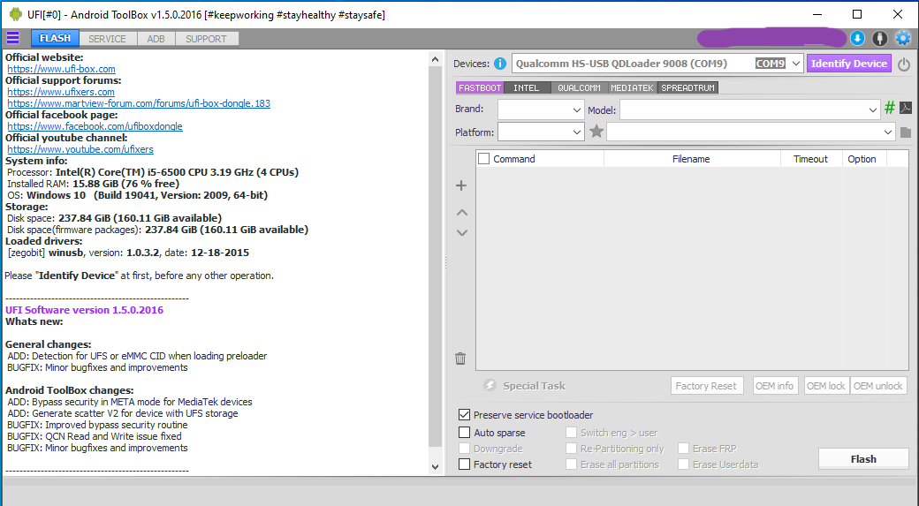Select the SPREADTRUM mode tab

688,87
